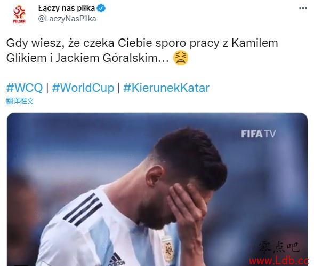Click the FIFA TV logo on image
The height and width of the screenshot is (266, 314).
click(258, 134)
